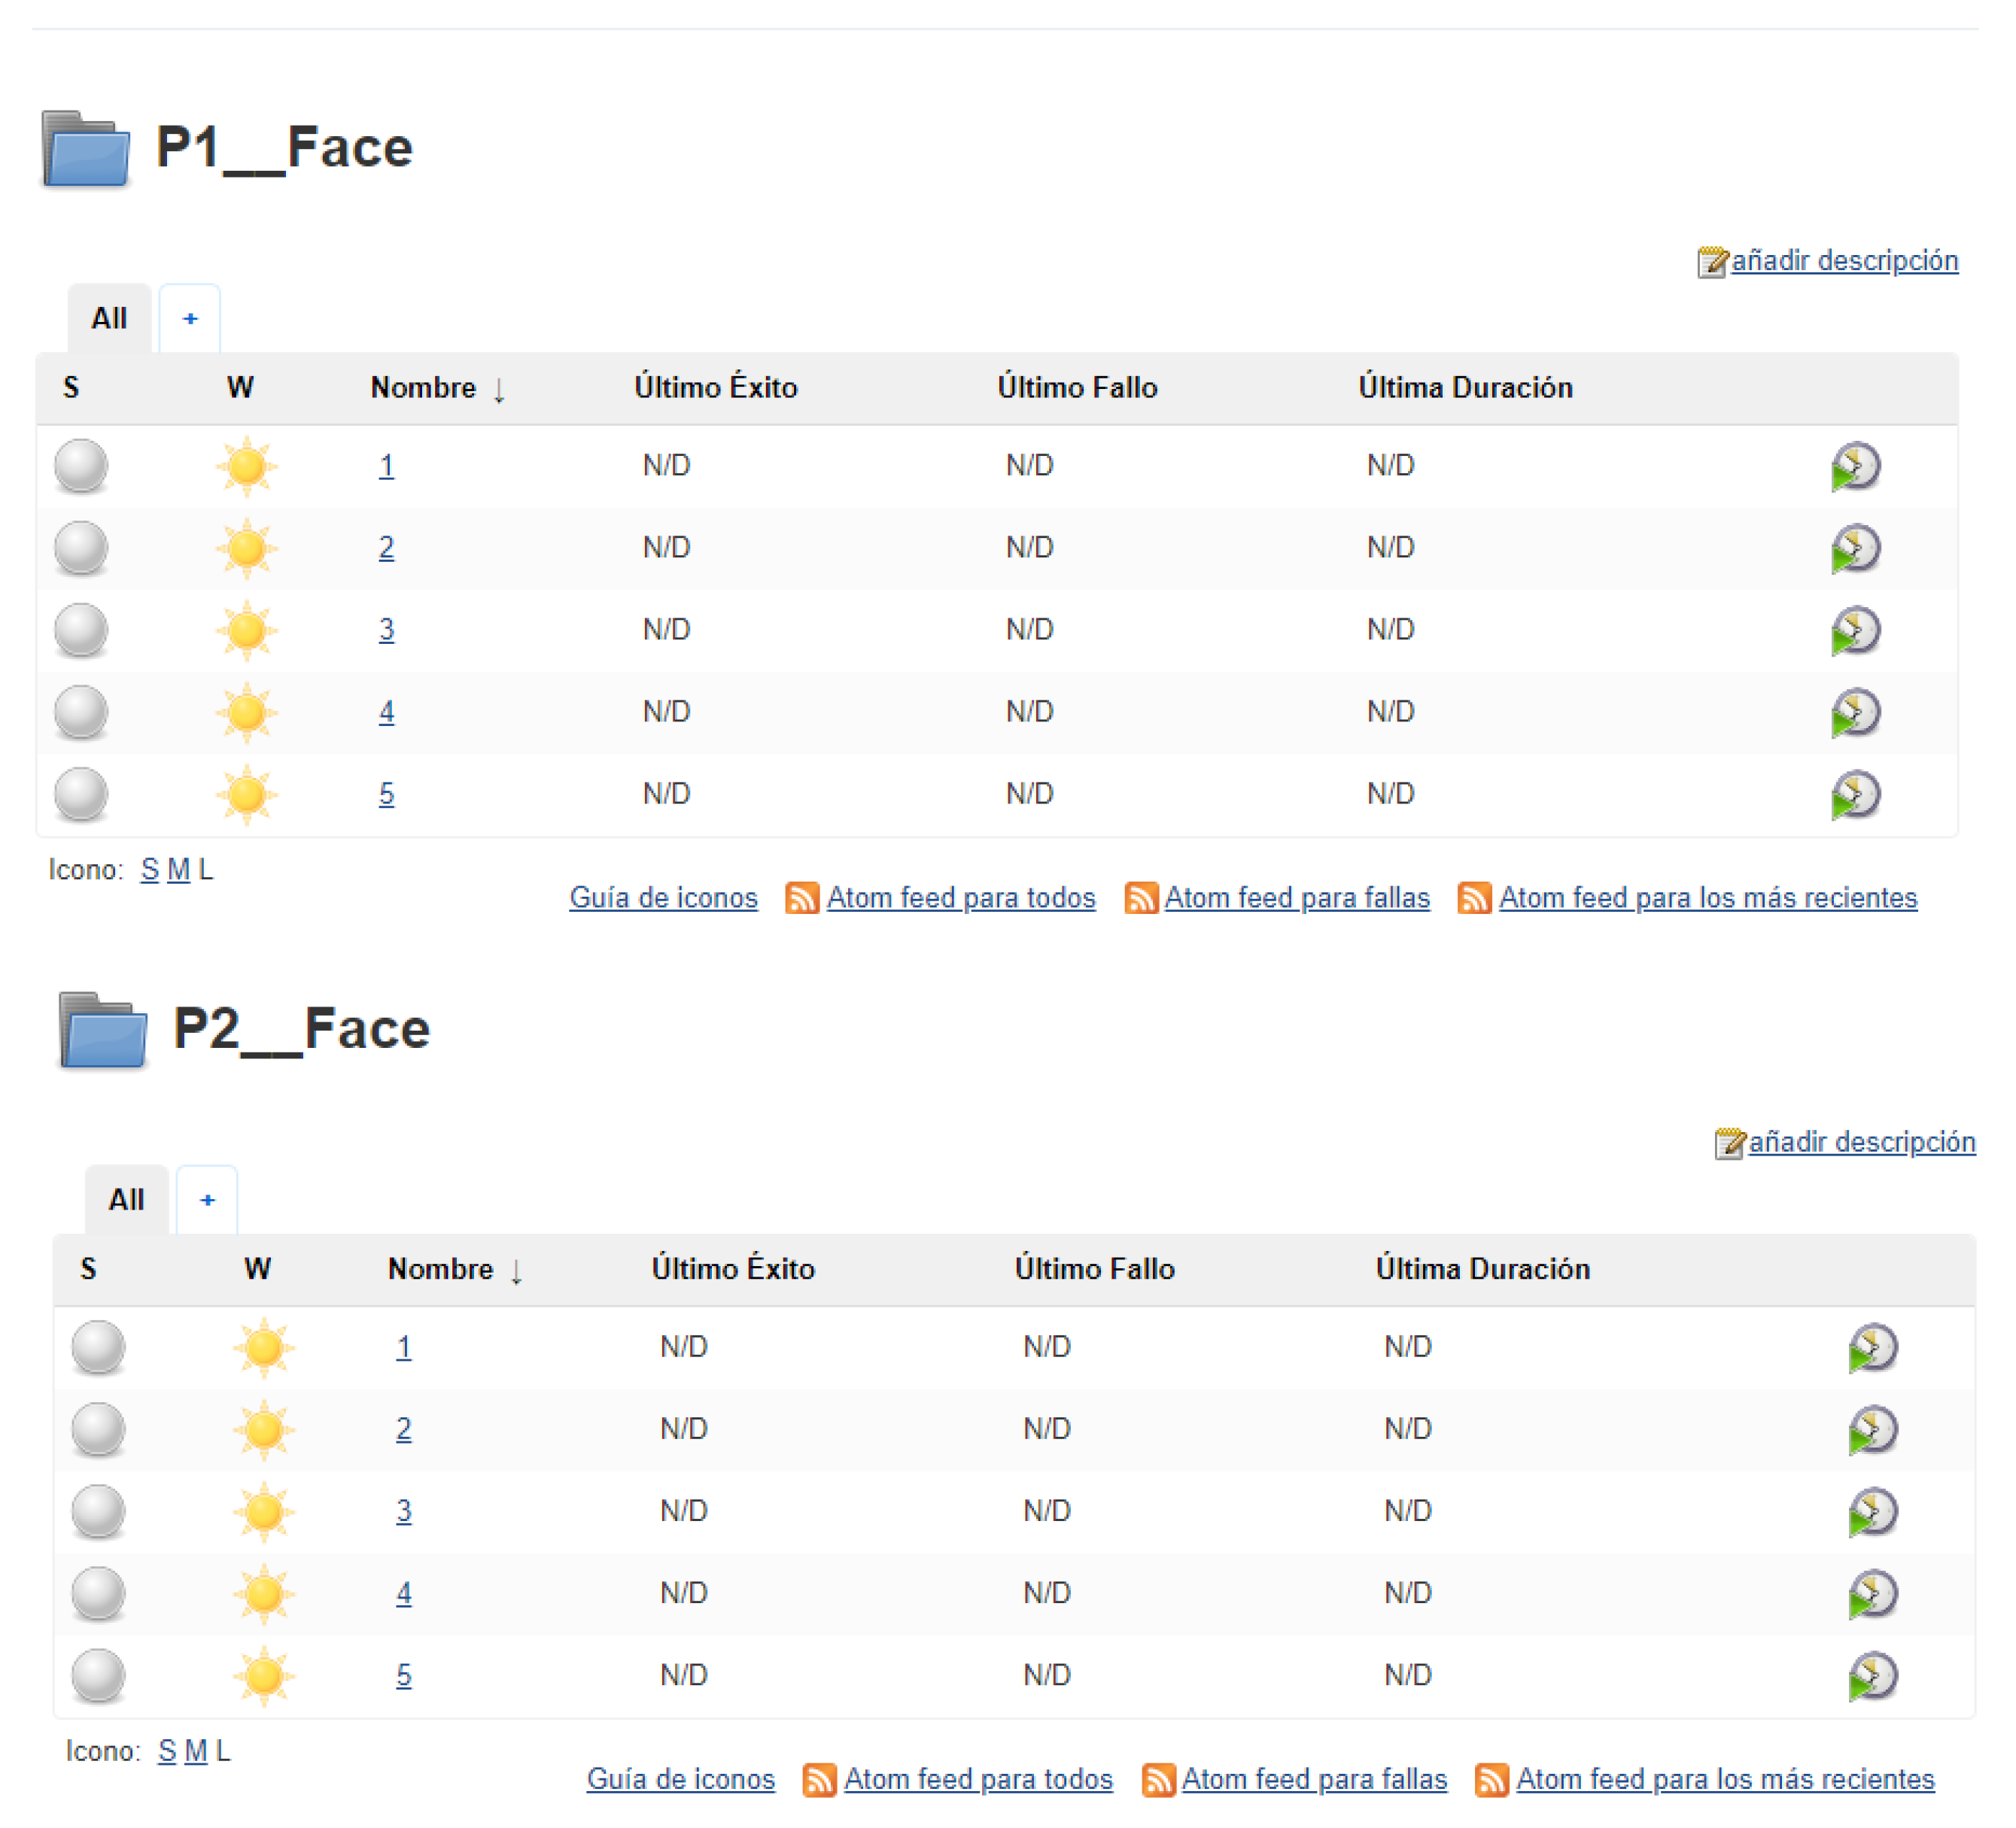
Task: Sort P1__Face table by Nombre column
Action: click(423, 387)
